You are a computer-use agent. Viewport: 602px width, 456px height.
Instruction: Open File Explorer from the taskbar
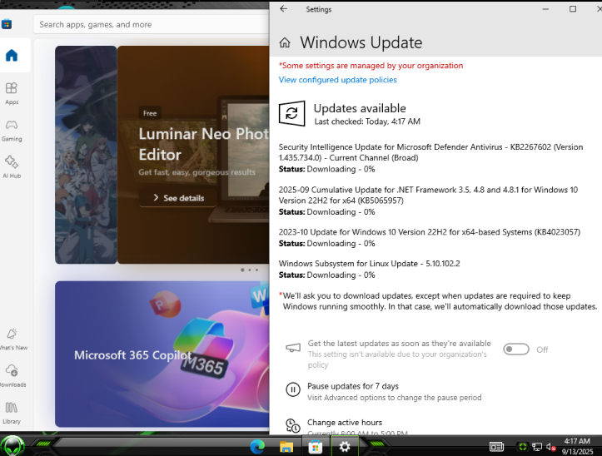pos(286,447)
